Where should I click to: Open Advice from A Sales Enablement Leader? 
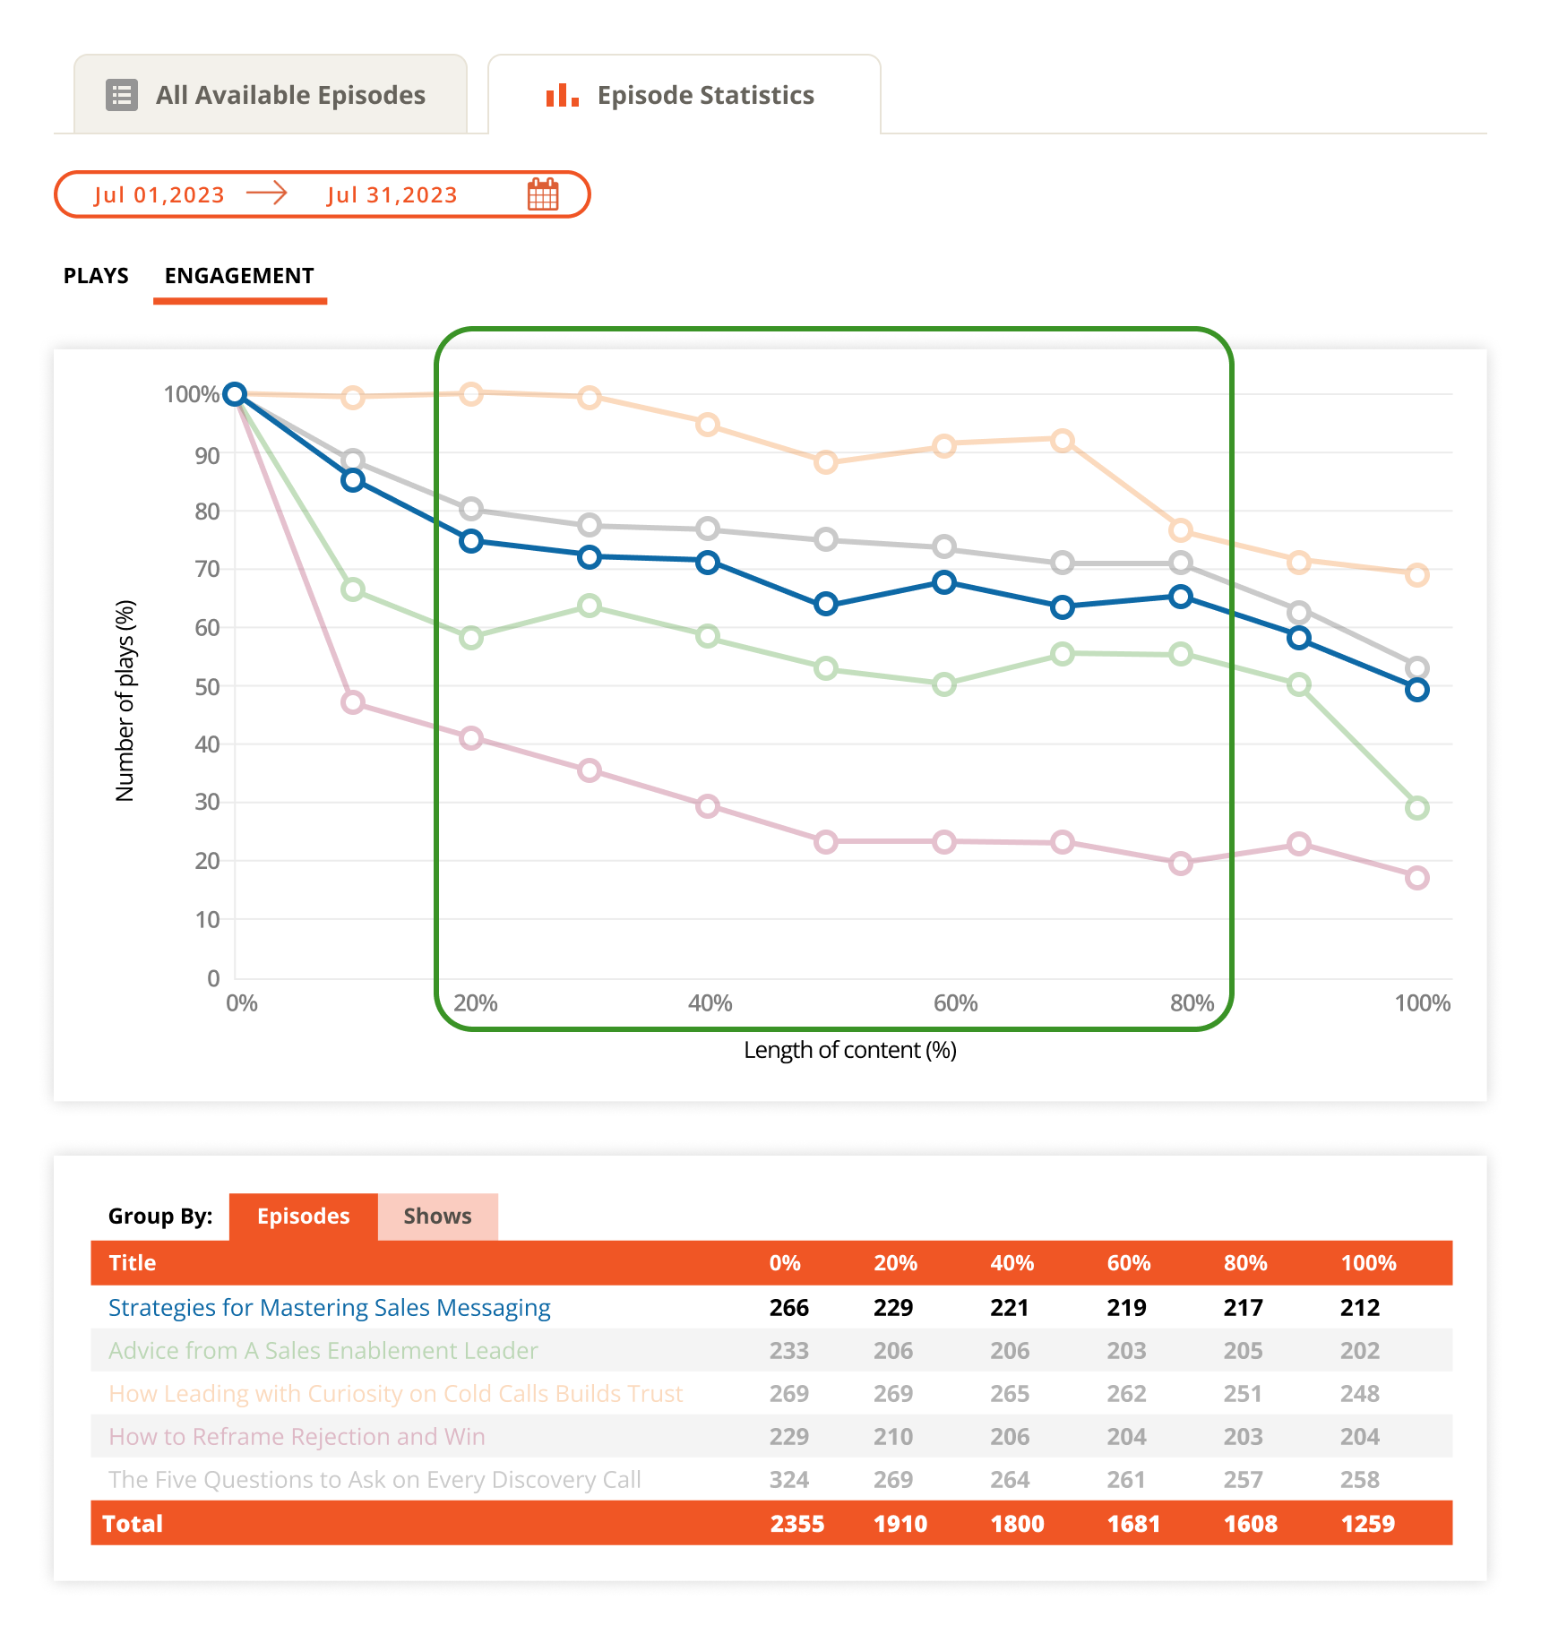pyautogui.click(x=323, y=1351)
